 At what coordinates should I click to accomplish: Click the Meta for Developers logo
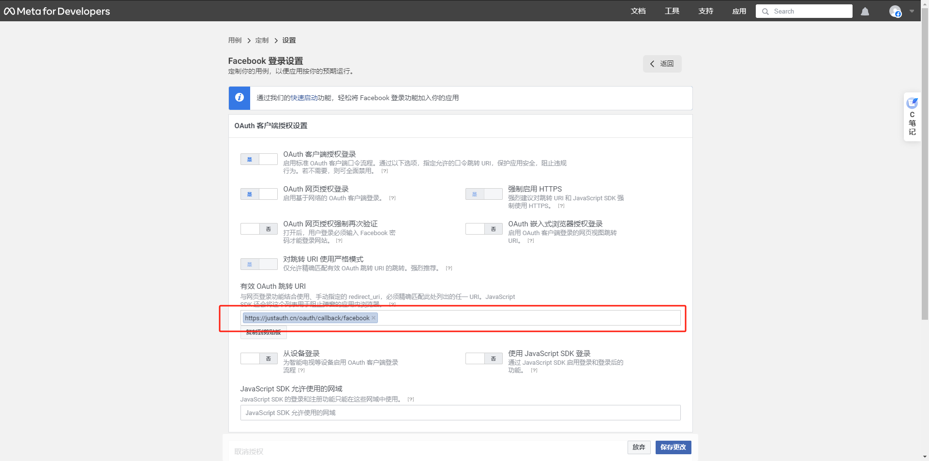click(x=57, y=11)
